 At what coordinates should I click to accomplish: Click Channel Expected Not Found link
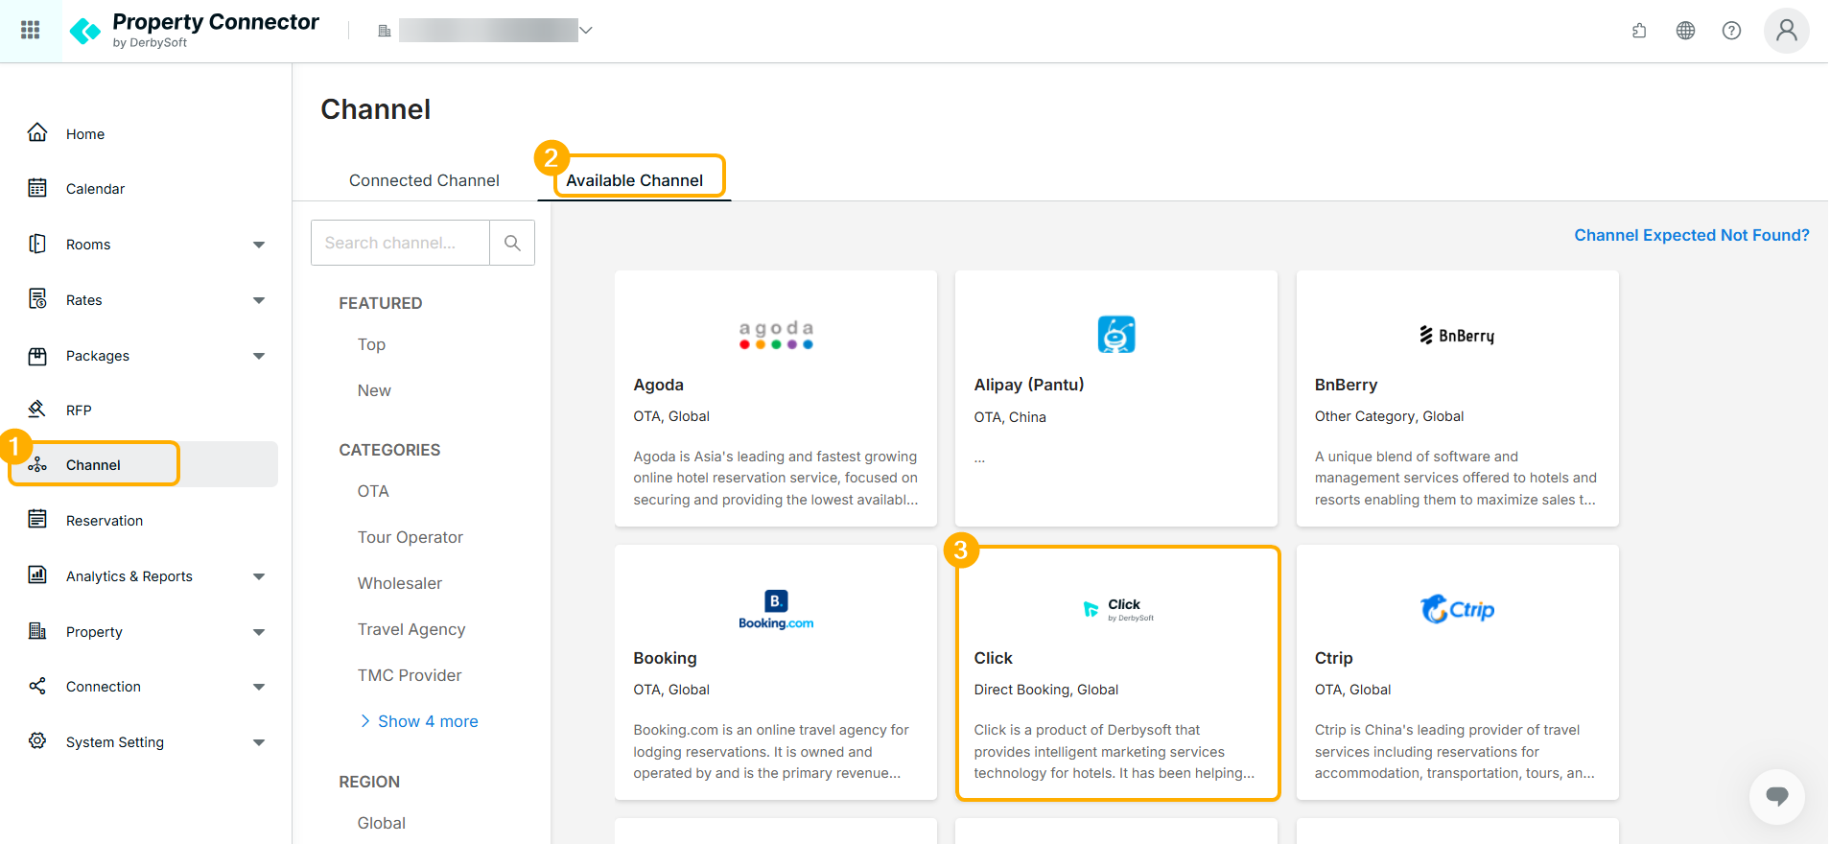[x=1691, y=235]
